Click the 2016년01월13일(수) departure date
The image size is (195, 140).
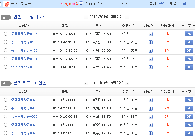coord(107,17)
